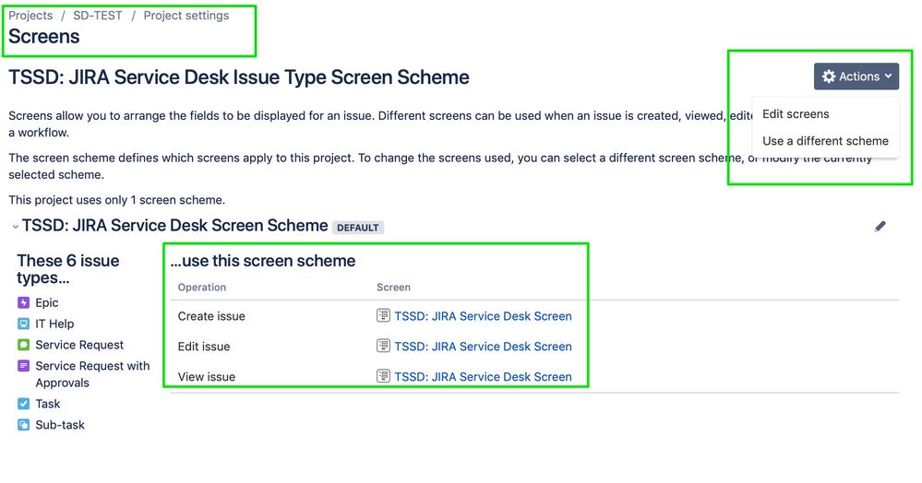Click the Task issue type icon
The height and width of the screenshot is (483, 922).
click(23, 404)
